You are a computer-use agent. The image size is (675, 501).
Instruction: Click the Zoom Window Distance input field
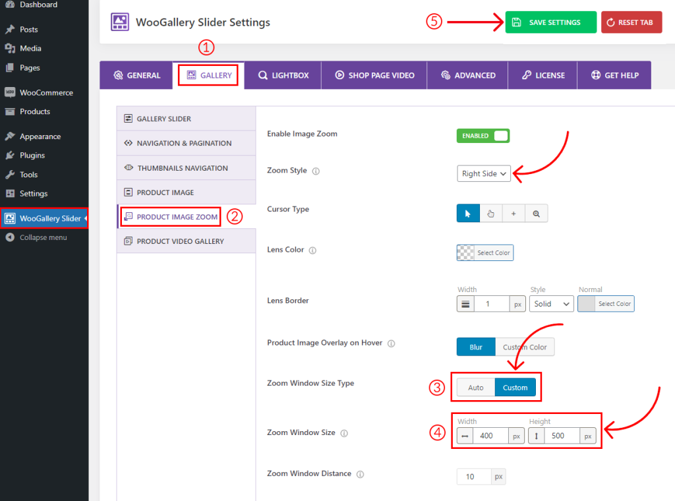473,476
